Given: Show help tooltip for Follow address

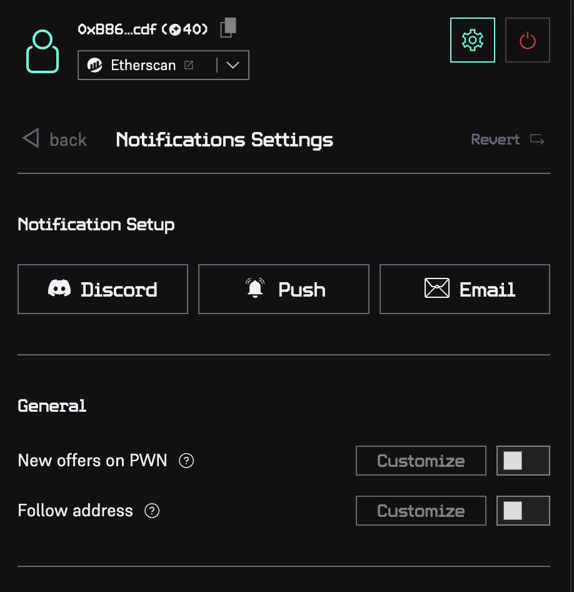Looking at the screenshot, I should (152, 511).
